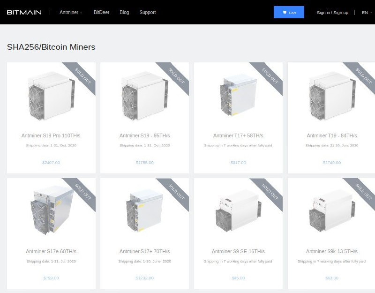Select the $817.00 price
Screen dimensions: 375x293
click(x=238, y=163)
